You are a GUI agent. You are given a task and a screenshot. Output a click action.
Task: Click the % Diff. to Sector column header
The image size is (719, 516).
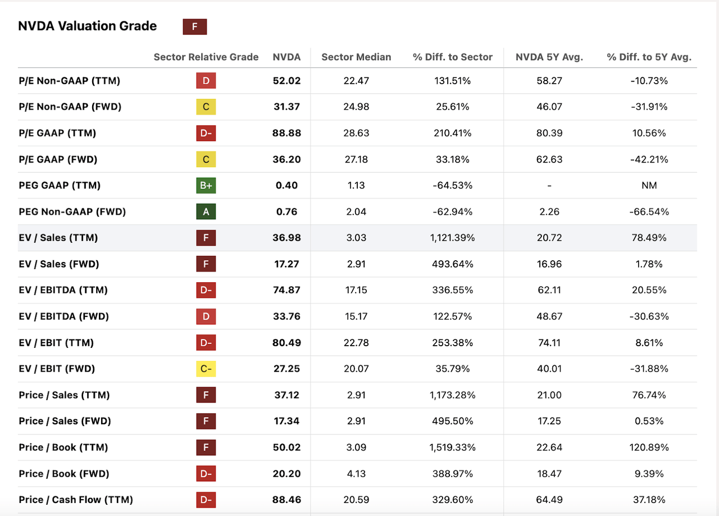pos(453,57)
